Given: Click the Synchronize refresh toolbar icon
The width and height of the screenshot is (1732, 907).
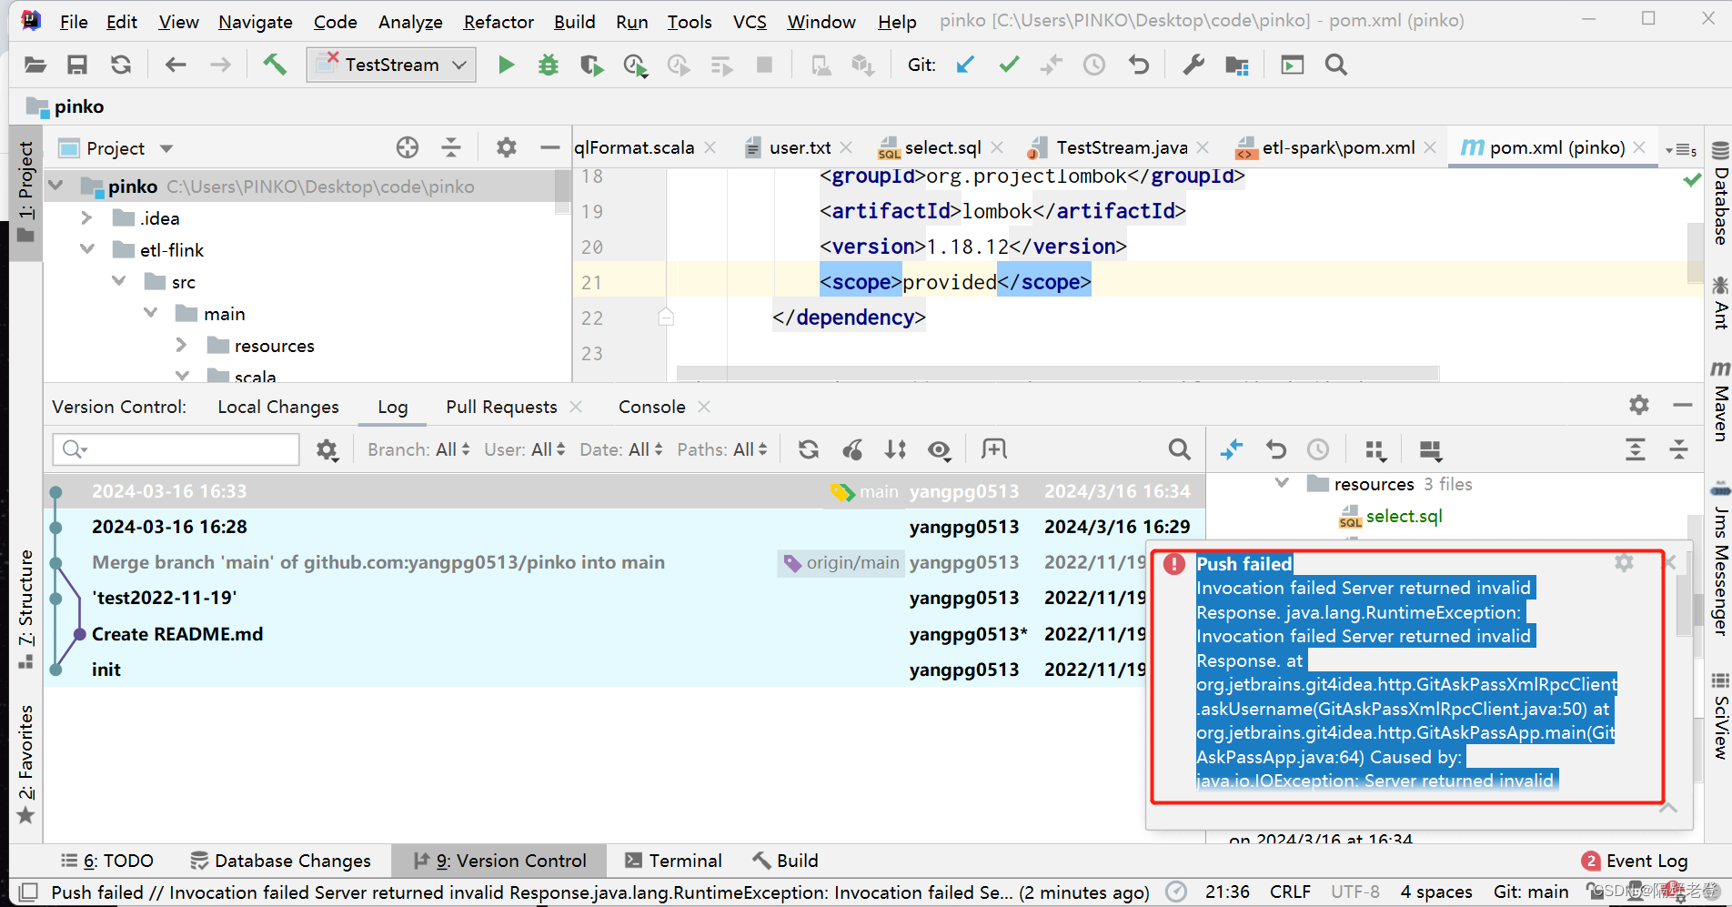Looking at the screenshot, I should click(x=121, y=65).
